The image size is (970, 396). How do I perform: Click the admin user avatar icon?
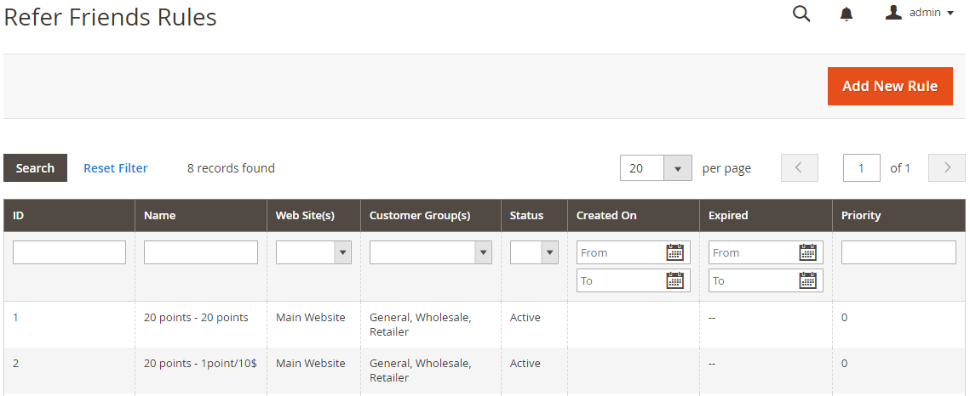coord(893,13)
